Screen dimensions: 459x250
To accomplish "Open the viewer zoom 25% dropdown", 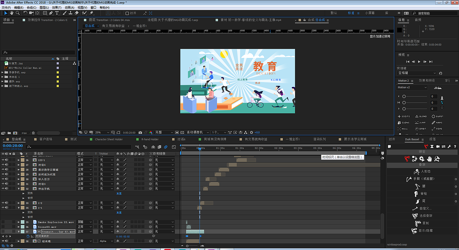I will 101,132.
